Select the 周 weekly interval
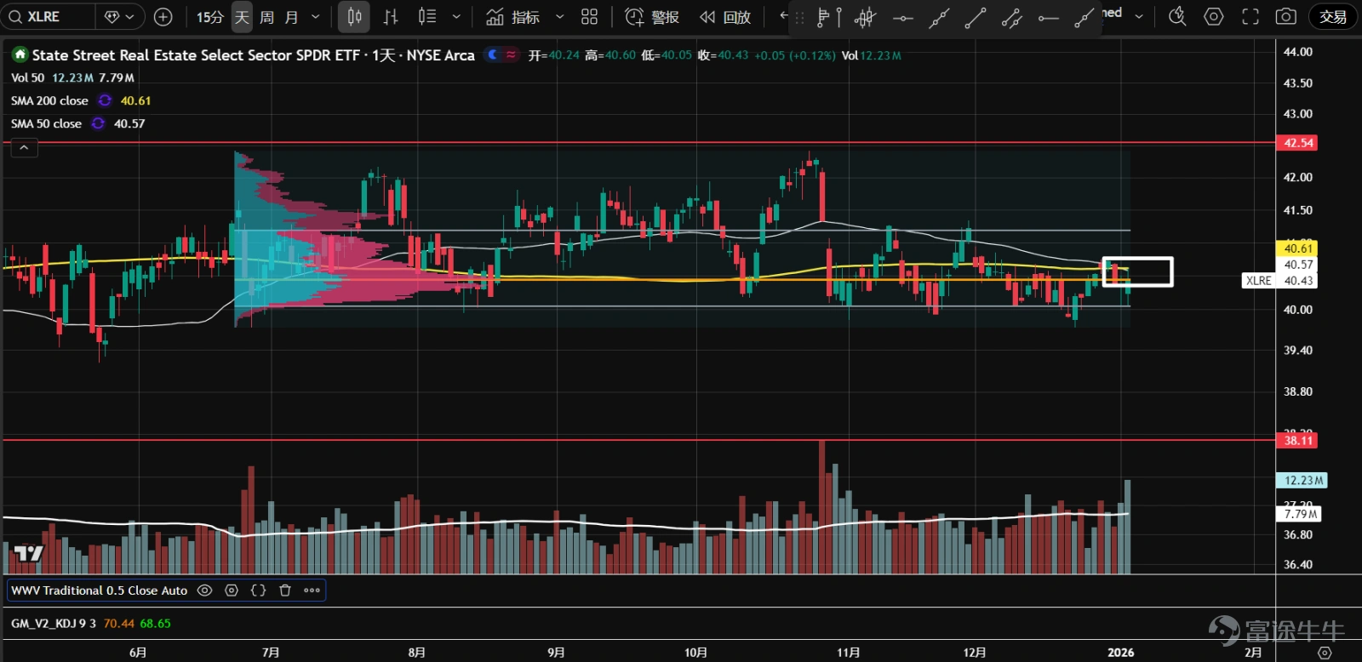Image resolution: width=1362 pixels, height=662 pixels. coord(266,16)
